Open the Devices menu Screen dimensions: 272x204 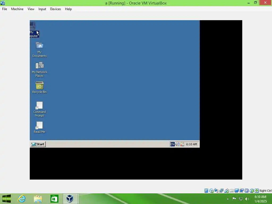point(55,9)
